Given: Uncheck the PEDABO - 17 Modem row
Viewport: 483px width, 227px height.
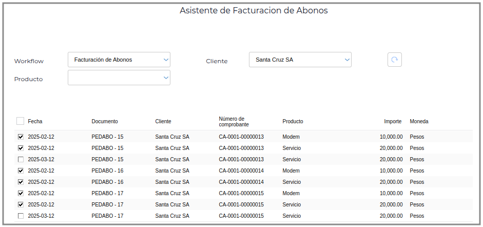Looking at the screenshot, I should 21,194.
